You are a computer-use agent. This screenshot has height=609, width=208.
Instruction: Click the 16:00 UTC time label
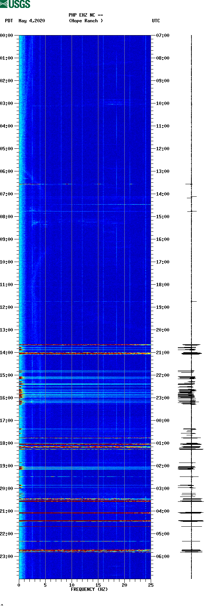(163, 239)
